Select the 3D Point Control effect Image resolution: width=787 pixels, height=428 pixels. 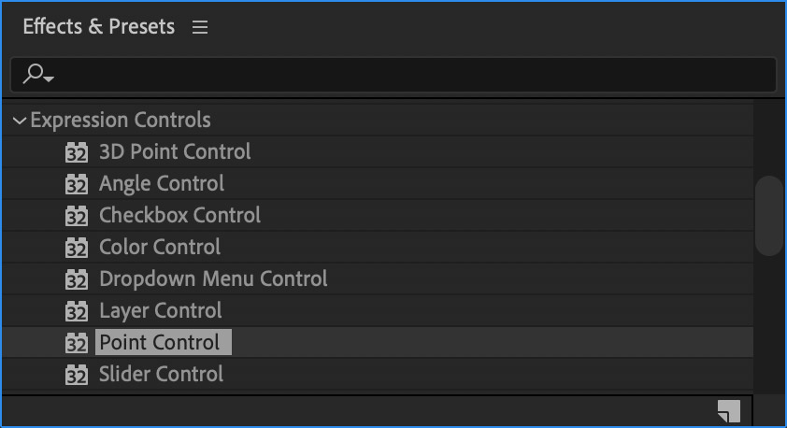pyautogui.click(x=175, y=151)
